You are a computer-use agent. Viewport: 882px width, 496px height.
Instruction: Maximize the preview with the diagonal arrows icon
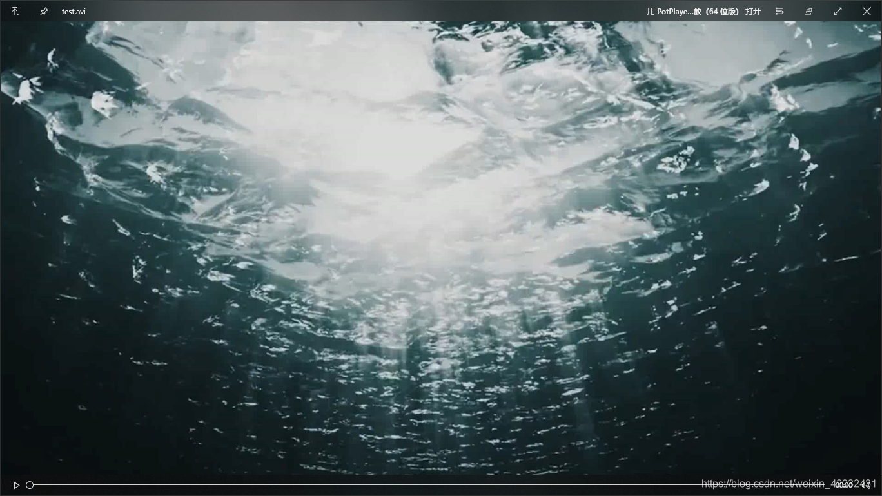pos(838,12)
